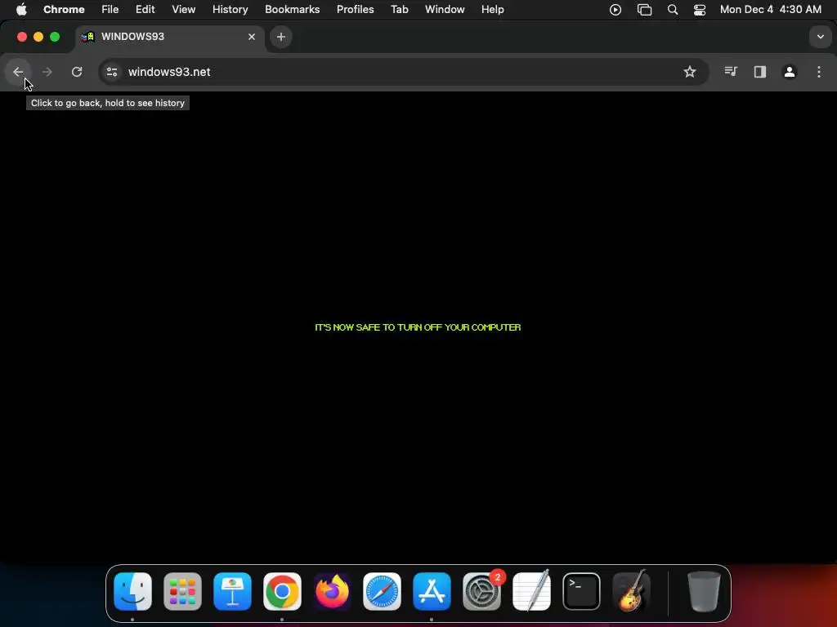Screen dimensions: 837x627
Task: Open the Tab menu
Action: click(x=399, y=10)
